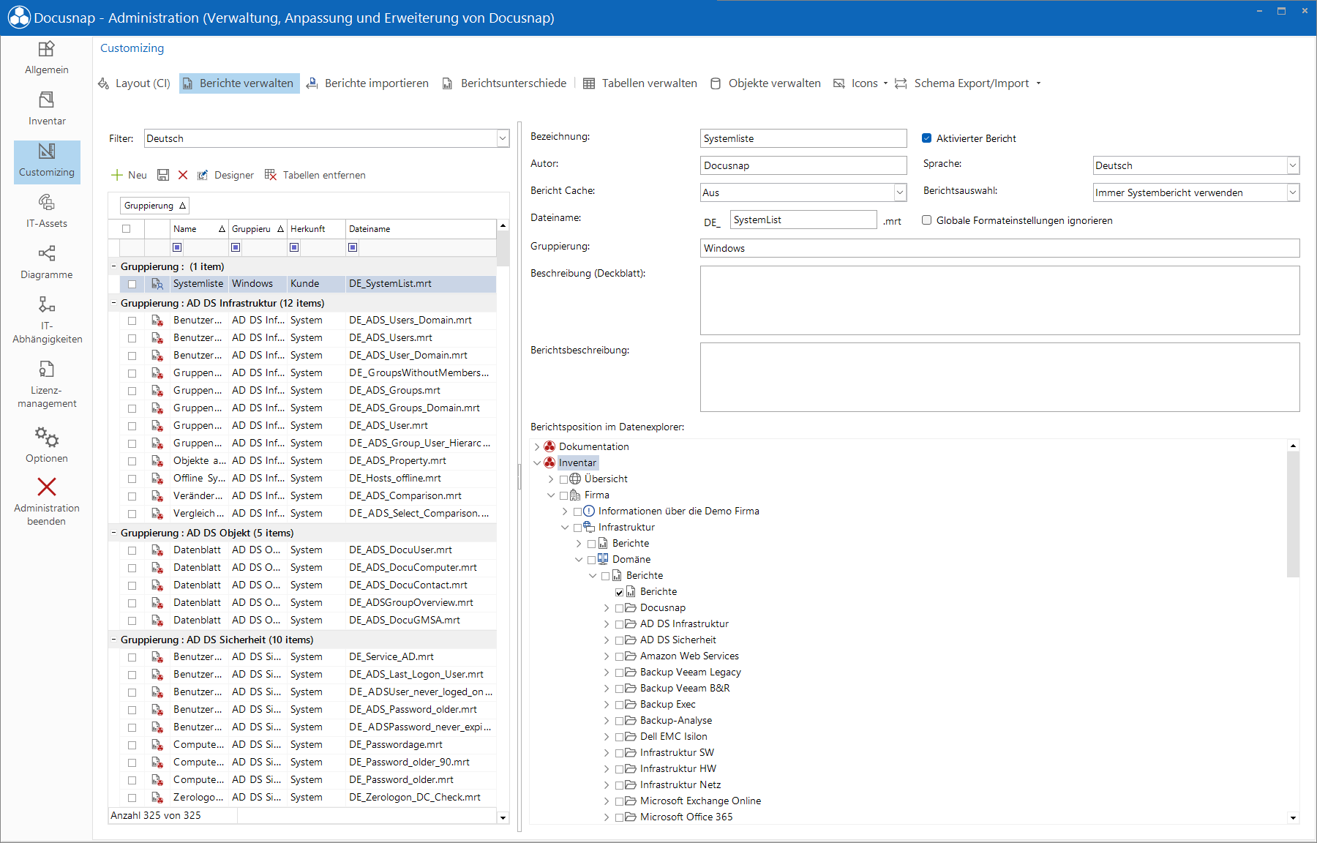Enable Globale Formateinstellungen ignorieren

pos(927,220)
